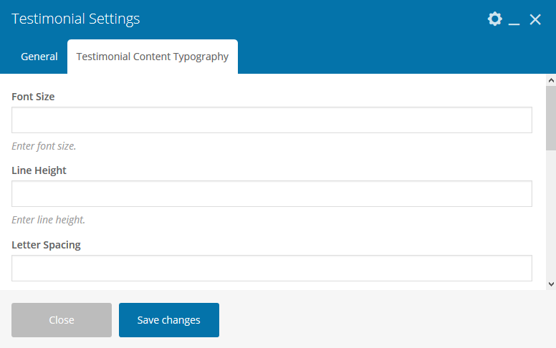The width and height of the screenshot is (556, 348).
Task: Click the Letter Spacing input field
Action: (272, 269)
